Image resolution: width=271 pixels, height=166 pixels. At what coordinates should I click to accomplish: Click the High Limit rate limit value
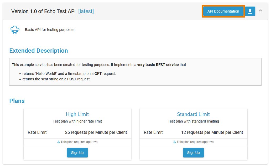(x=96, y=132)
